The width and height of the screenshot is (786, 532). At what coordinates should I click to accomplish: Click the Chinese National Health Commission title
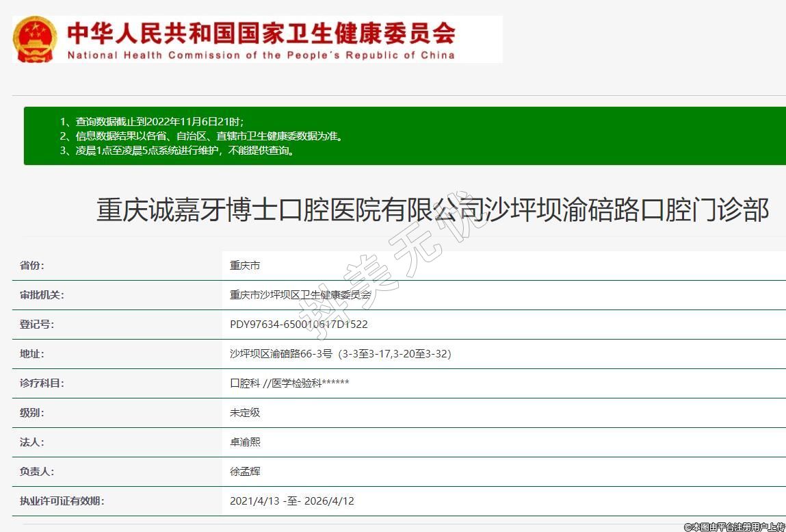[x=261, y=32]
